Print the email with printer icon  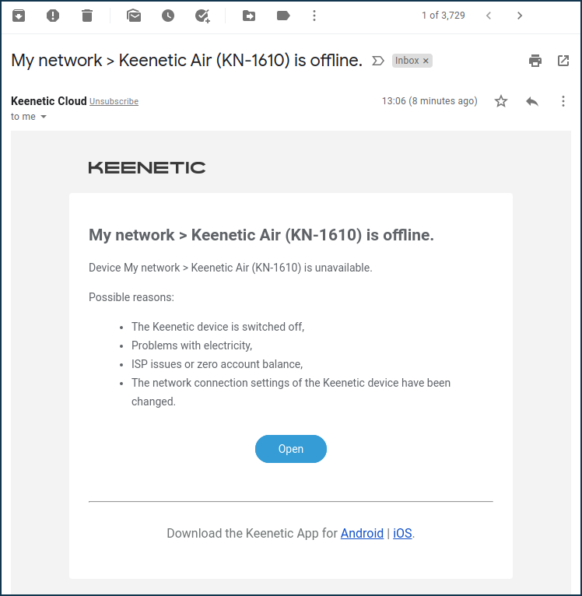[535, 61]
